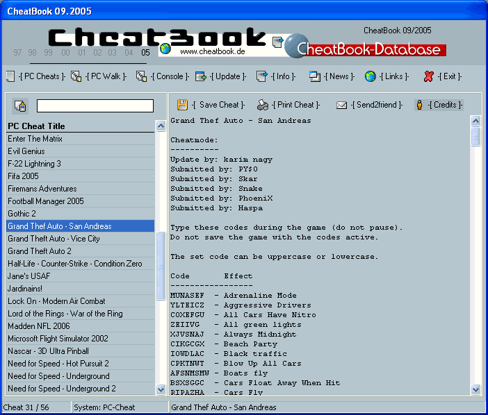Click the PC Cheats page icon
The height and width of the screenshot is (415, 488).
(10, 76)
